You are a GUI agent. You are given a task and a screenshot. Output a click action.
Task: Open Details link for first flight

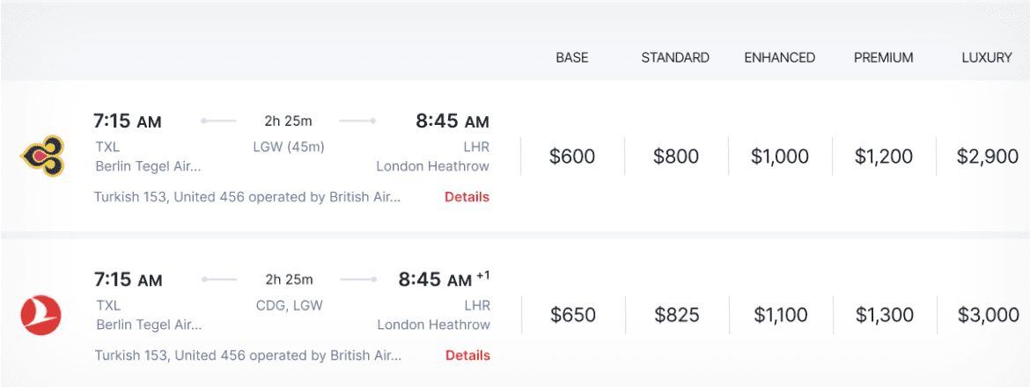tap(467, 197)
